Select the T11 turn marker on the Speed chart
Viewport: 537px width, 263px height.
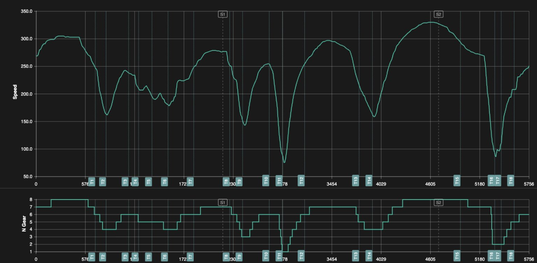[x=279, y=181]
